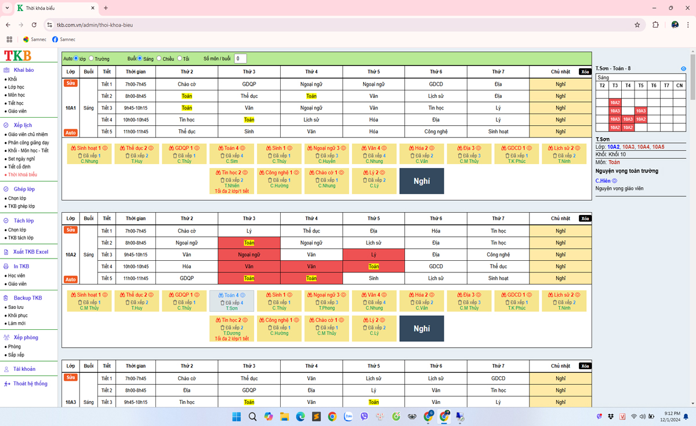The image size is (696, 426).
Task: Click the eye icon beside T.Sơn - Toán - 8
Action: pos(683,69)
